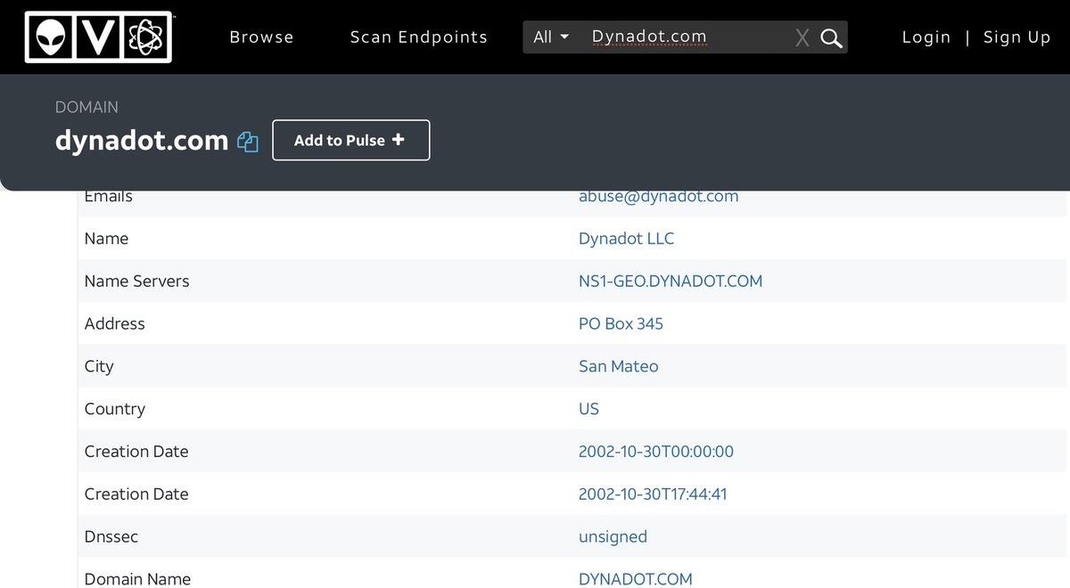Click the AlienVault OTX logo
The height and width of the screenshot is (588, 1070).
(x=98, y=37)
